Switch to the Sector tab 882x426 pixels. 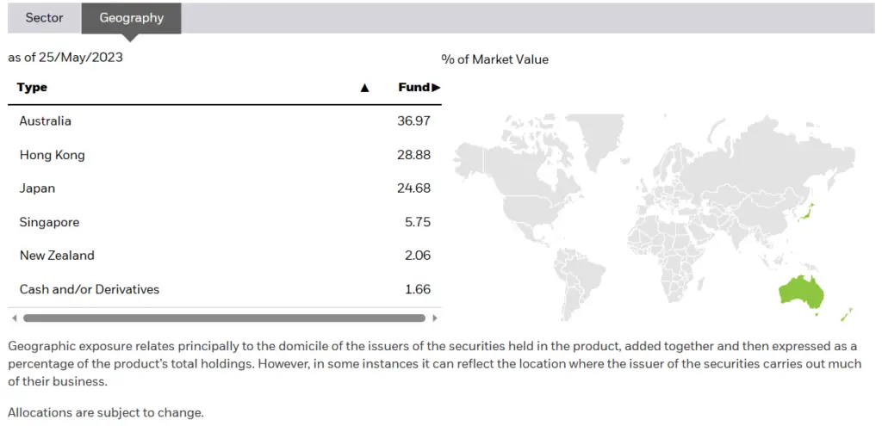click(45, 18)
